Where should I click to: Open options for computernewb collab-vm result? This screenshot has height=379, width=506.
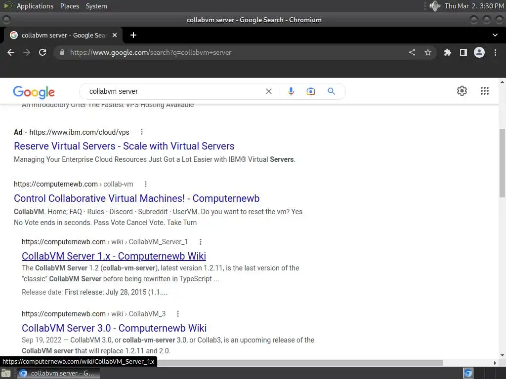coord(146,184)
